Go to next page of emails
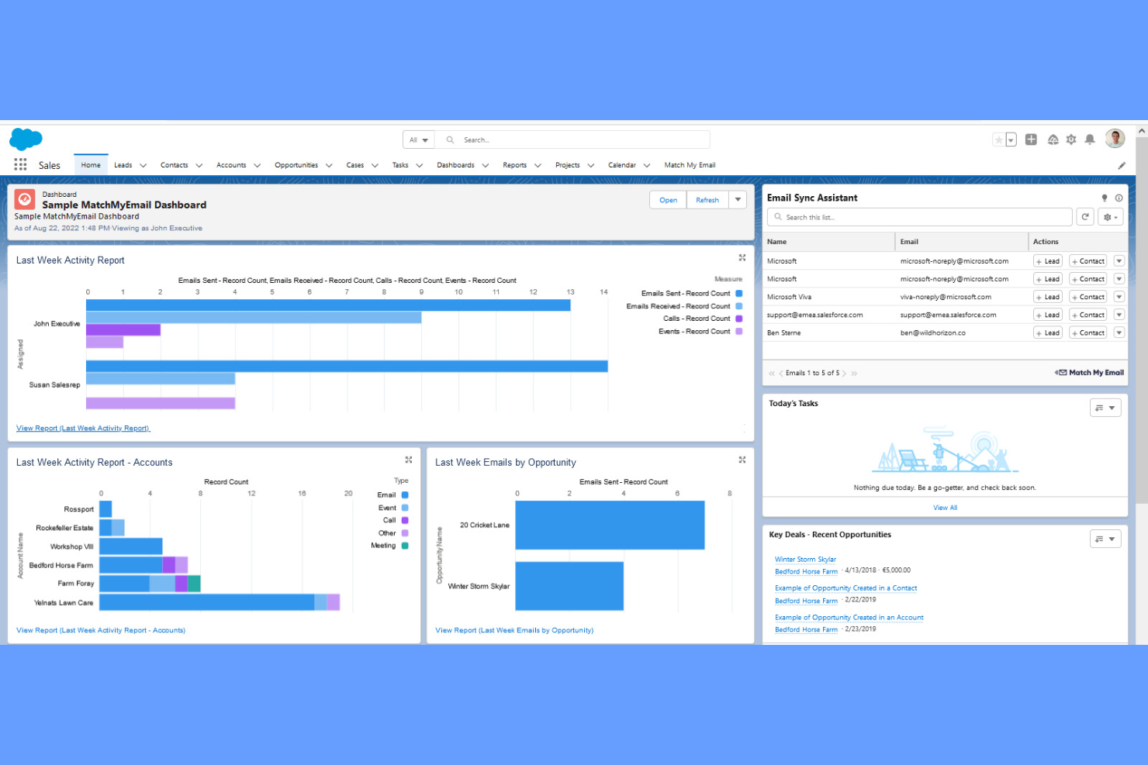Image resolution: width=1148 pixels, height=765 pixels. (x=845, y=374)
